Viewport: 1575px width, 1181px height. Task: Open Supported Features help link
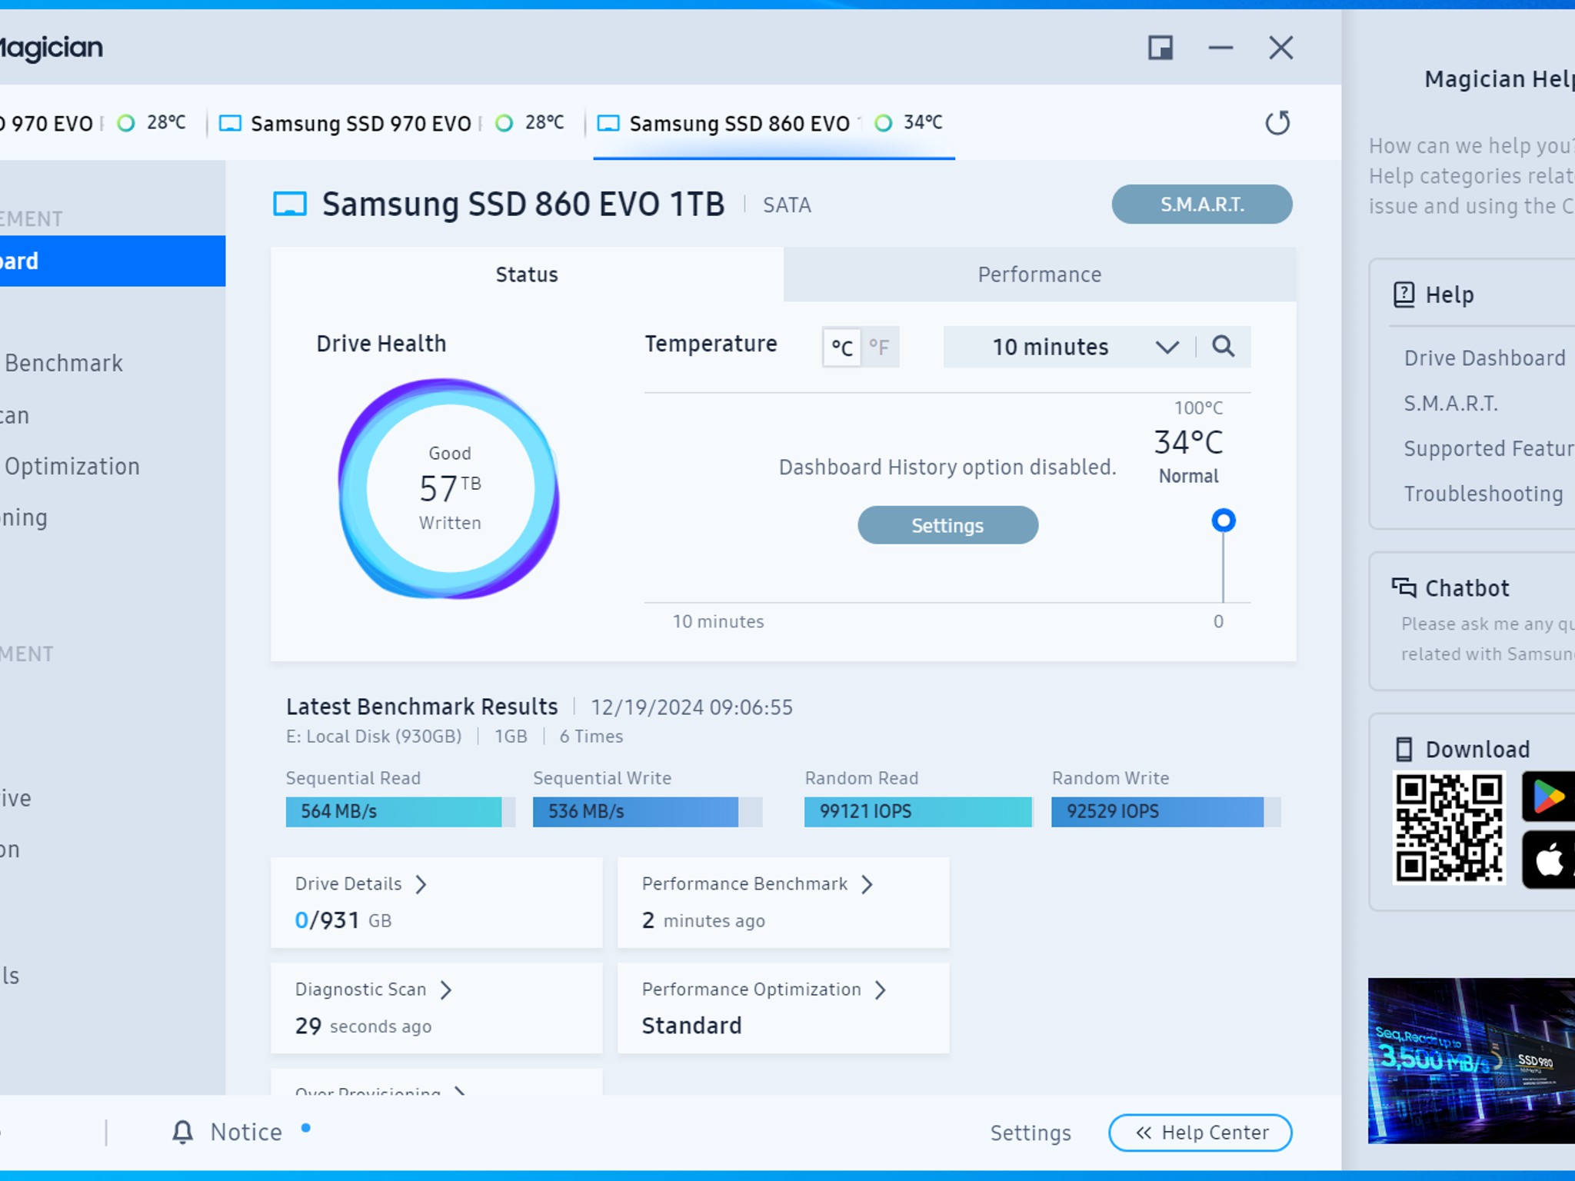point(1489,448)
